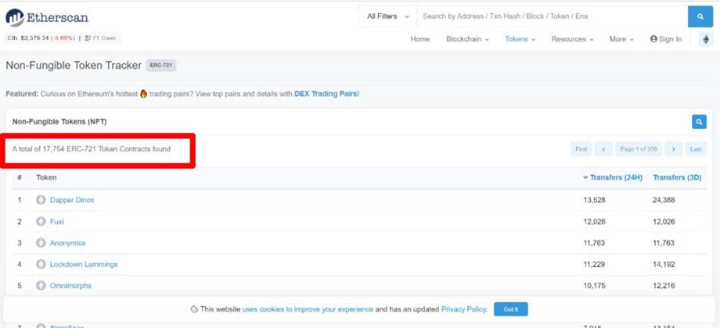This screenshot has width=720, height=328.
Task: Click the 13,528 transfers value
Action: [x=594, y=200]
